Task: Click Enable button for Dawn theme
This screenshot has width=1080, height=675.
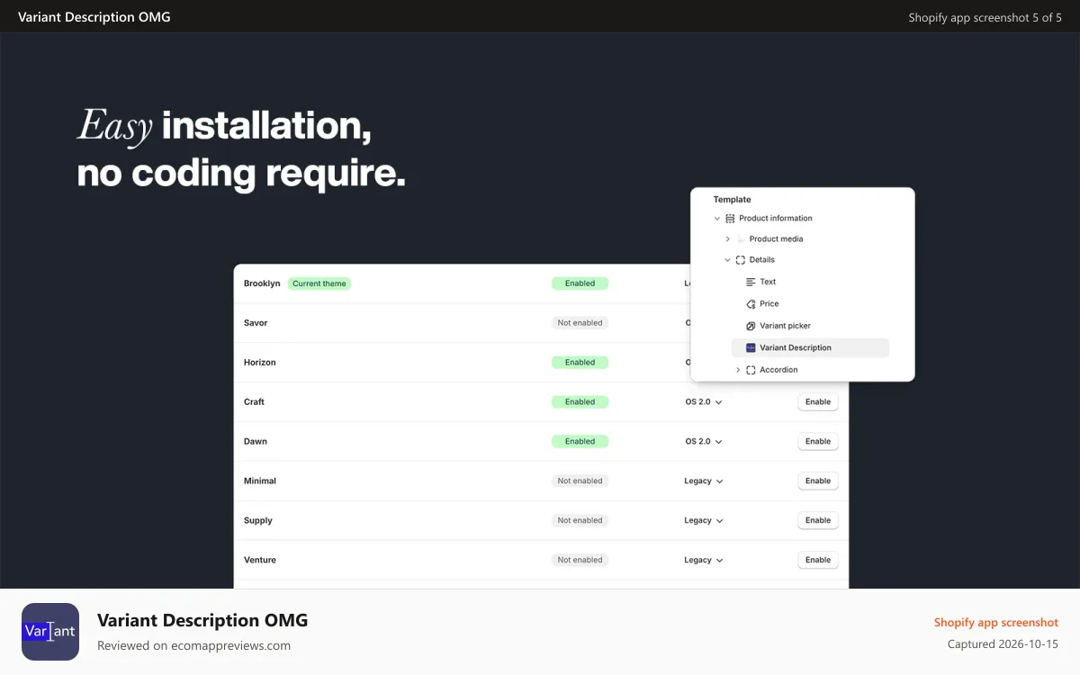Action: (x=818, y=442)
